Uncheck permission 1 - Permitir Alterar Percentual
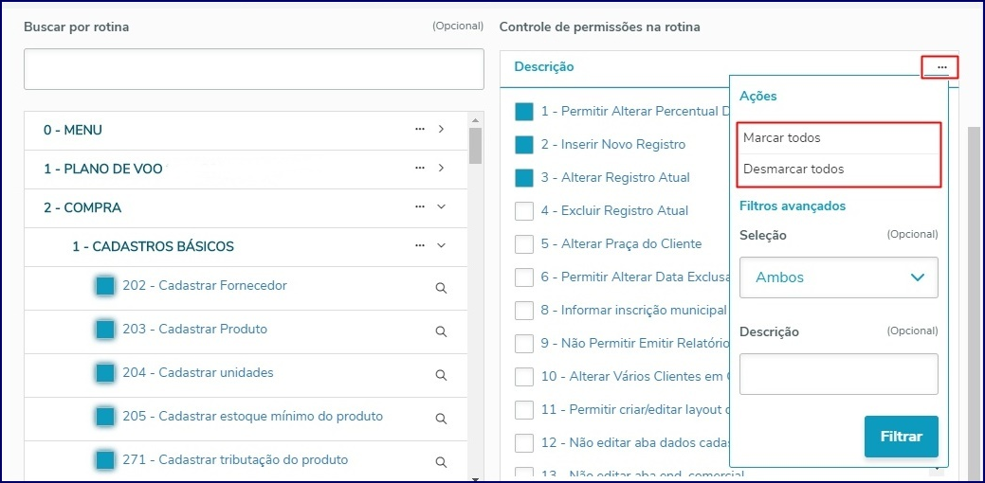Image resolution: width=985 pixels, height=483 pixels. (x=524, y=112)
